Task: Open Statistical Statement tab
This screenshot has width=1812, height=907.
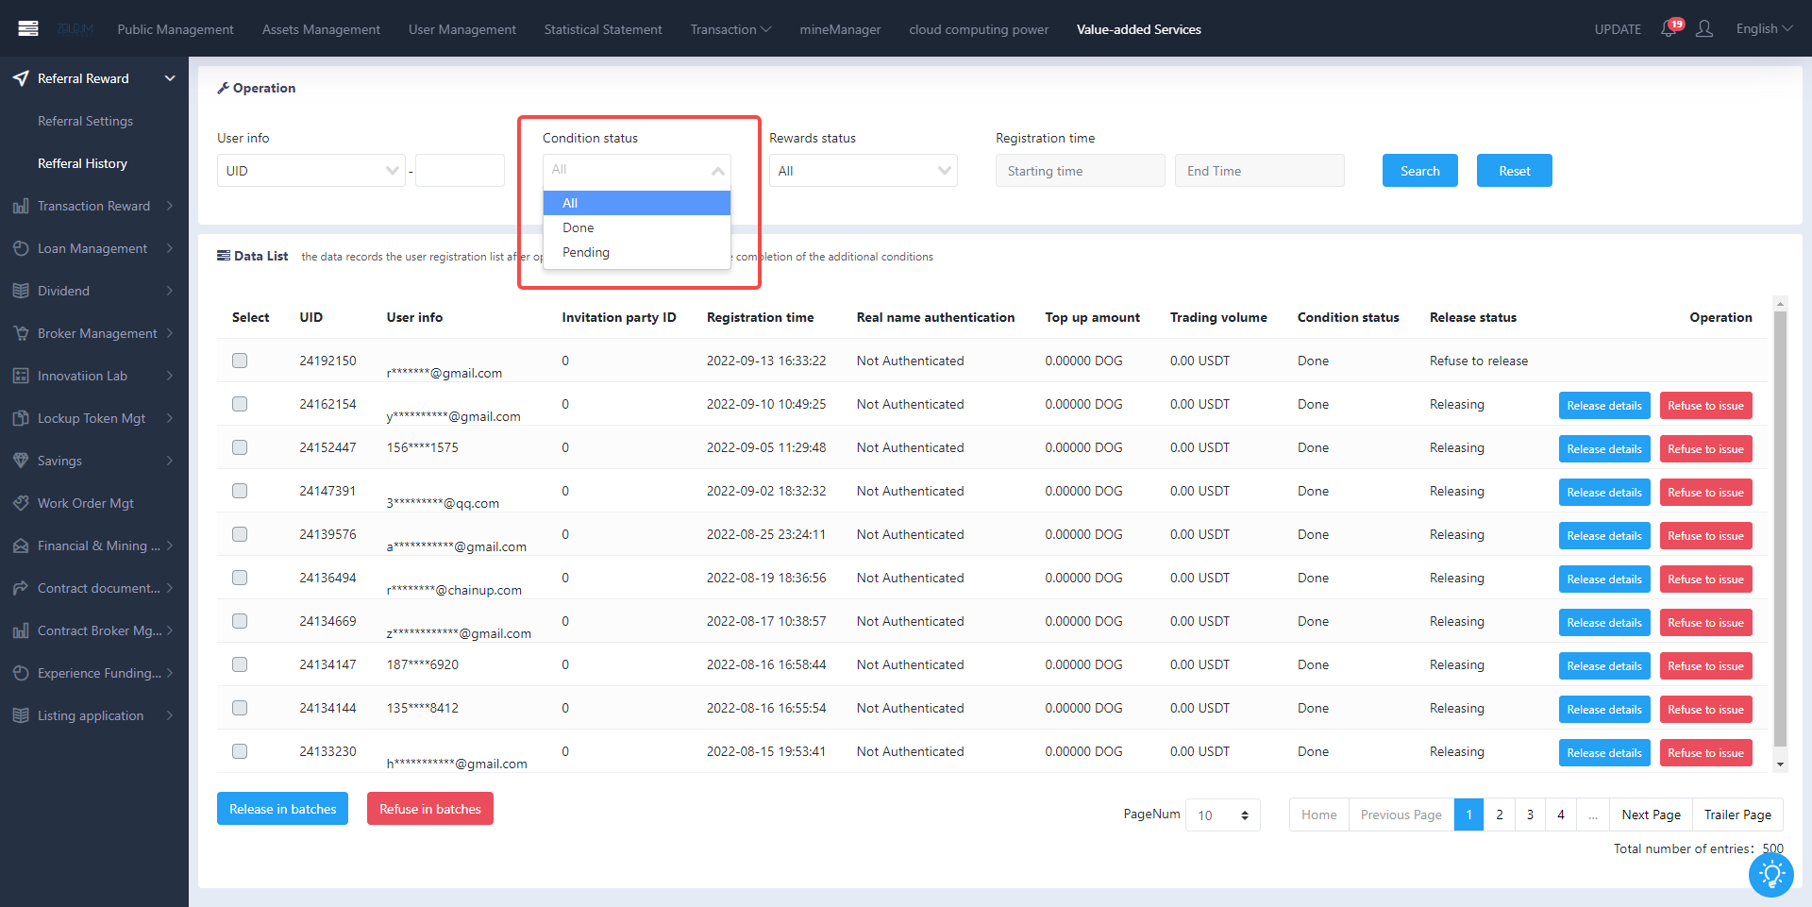Action: pos(603,29)
